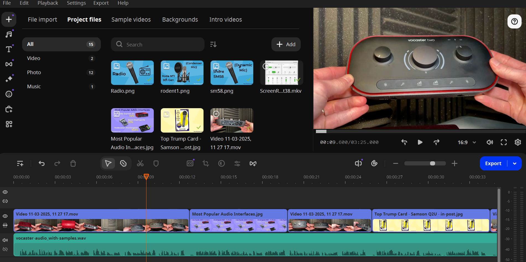Viewport: 526px width, 262px height.
Task: Toggle the link icon on the audio track
Action: pos(5,249)
